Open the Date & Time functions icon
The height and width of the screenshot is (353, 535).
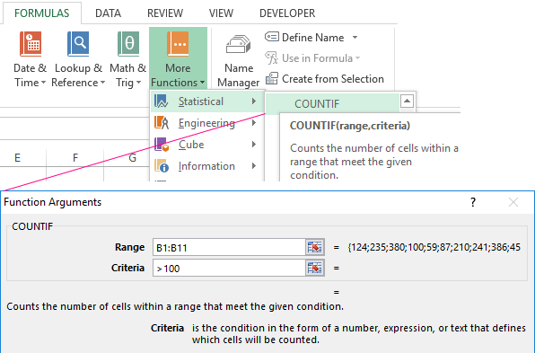point(31,44)
